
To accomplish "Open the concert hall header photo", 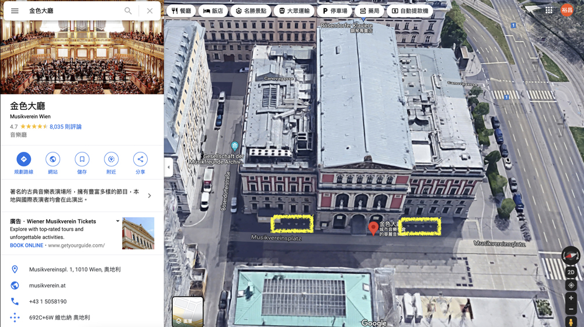I will 82,57.
